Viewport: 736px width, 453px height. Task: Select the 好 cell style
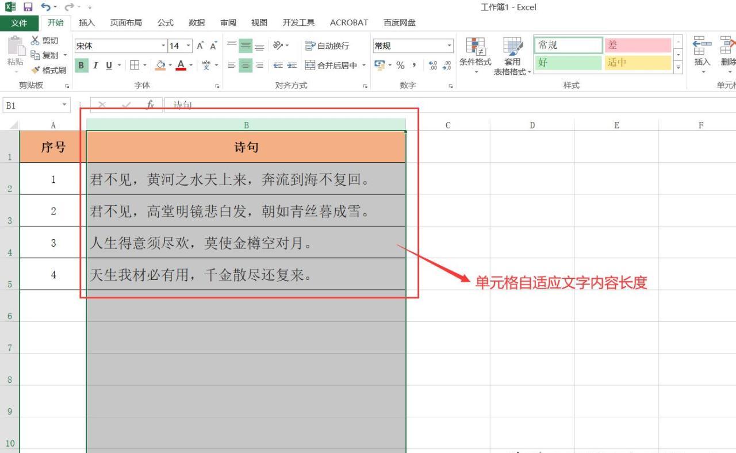[x=568, y=63]
